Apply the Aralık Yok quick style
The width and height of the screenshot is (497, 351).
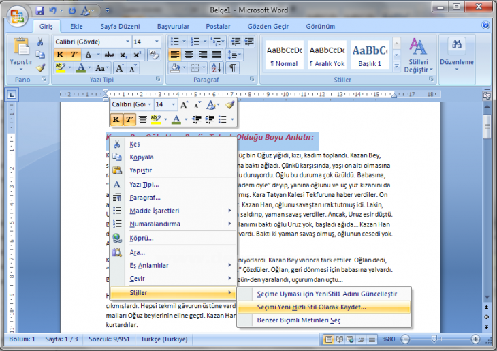coord(327,55)
